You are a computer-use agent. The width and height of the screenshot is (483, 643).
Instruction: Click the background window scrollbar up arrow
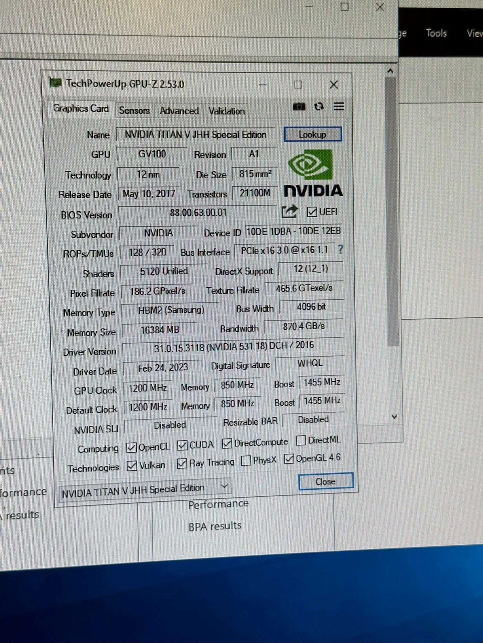[x=390, y=71]
